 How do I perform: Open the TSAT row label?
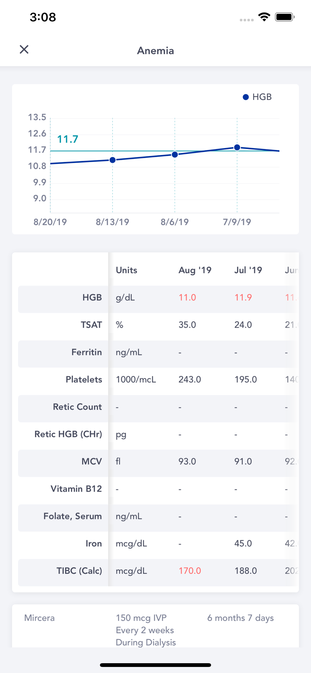tap(91, 325)
